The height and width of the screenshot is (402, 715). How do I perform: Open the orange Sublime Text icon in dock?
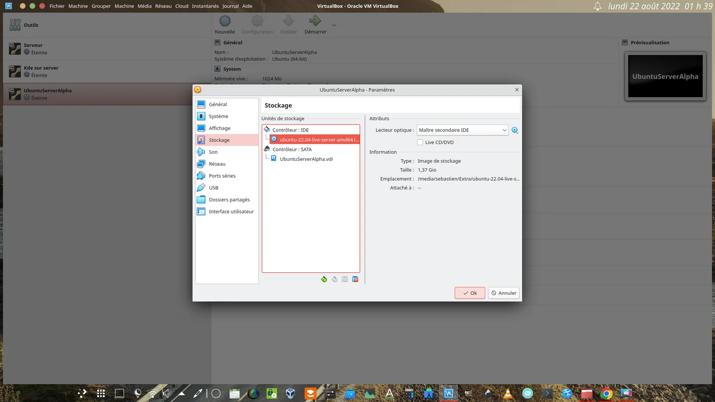pyautogui.click(x=310, y=394)
